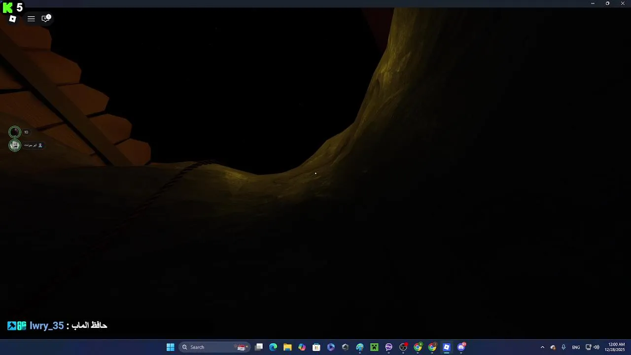Viewport: 631px width, 355px height.
Task: Select the player avatar labeled 10
Action: pyautogui.click(x=15, y=132)
